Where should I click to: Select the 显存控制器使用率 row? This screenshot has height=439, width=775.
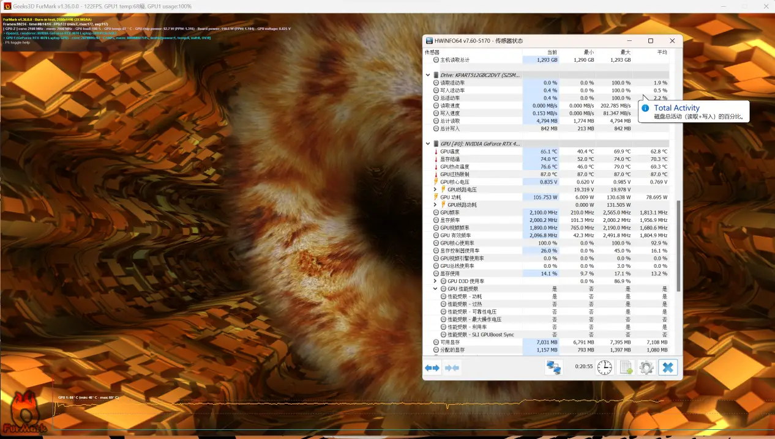tap(547, 251)
